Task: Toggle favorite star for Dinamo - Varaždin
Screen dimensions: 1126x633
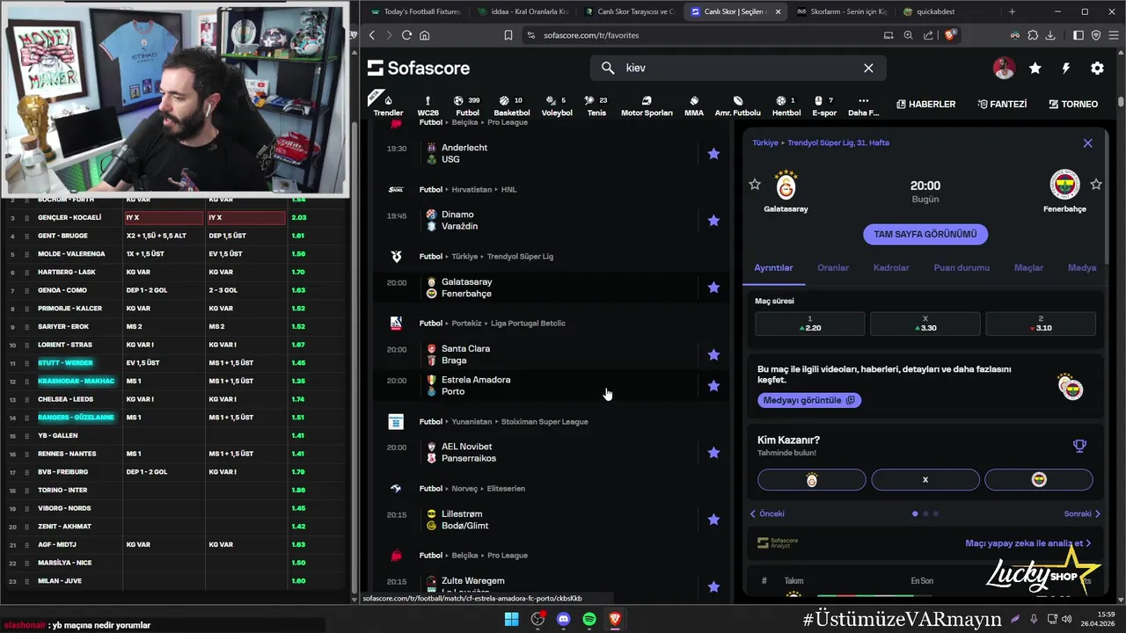Action: (x=713, y=221)
